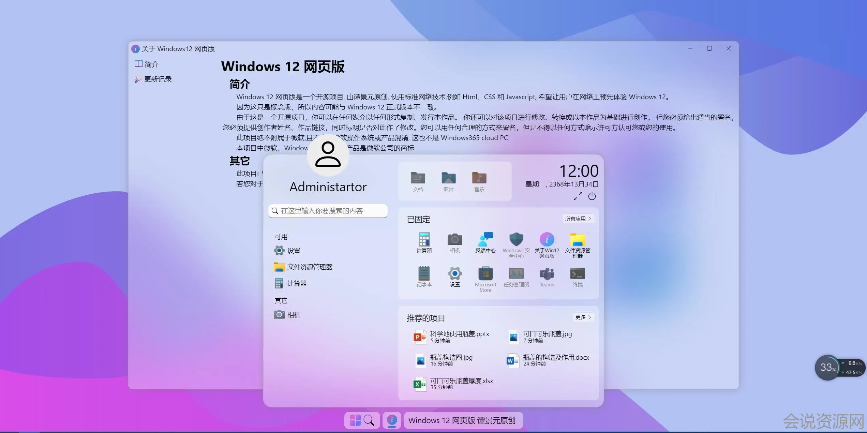Viewport: 867px width, 433px height.
Task: Expand the All Apps list
Action: 578,219
